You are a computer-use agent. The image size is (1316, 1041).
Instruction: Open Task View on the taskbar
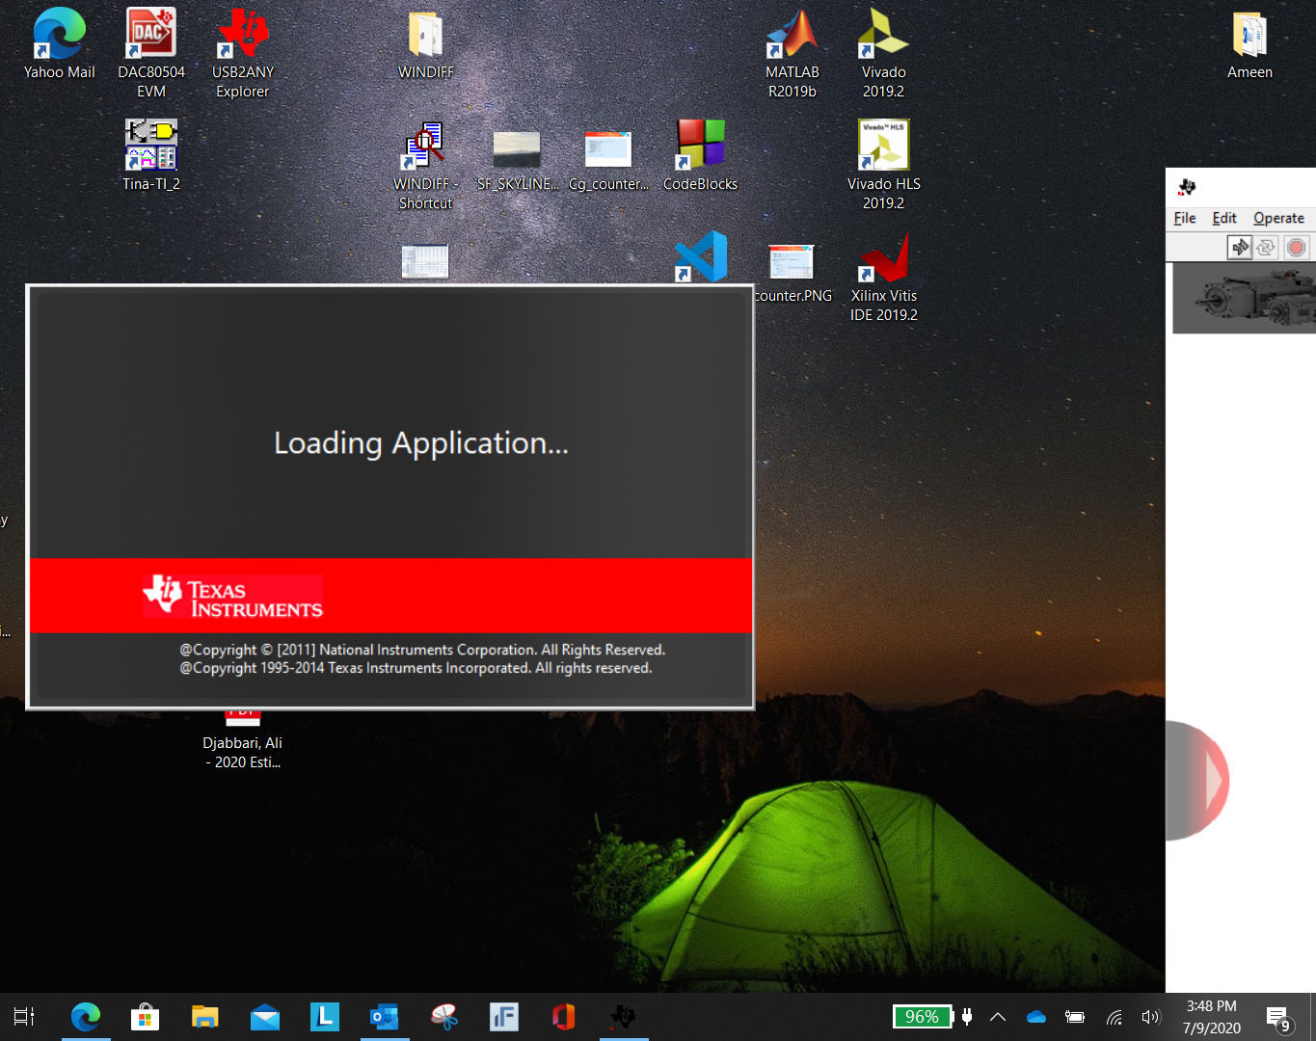[x=24, y=1017]
